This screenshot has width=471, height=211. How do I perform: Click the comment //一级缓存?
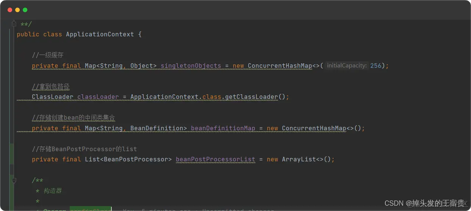pyautogui.click(x=48, y=55)
